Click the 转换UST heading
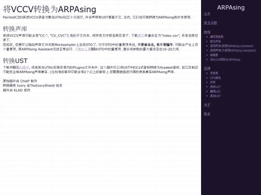 (x=15, y=61)
